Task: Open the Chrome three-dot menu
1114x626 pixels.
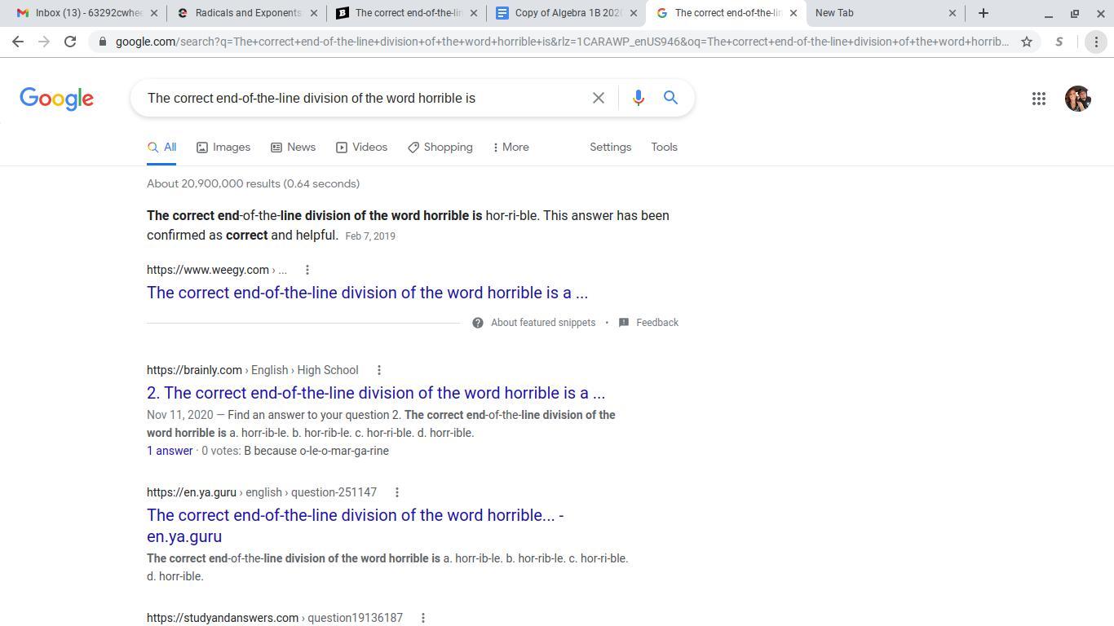Action: (1096, 42)
